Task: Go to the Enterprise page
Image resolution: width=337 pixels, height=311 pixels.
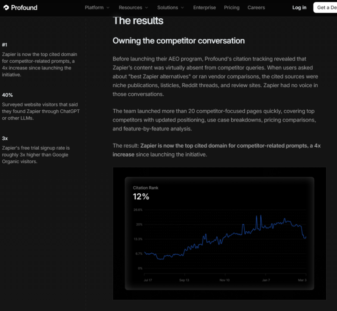Action: coord(205,8)
